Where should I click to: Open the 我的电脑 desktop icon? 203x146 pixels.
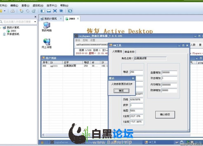click(47, 27)
